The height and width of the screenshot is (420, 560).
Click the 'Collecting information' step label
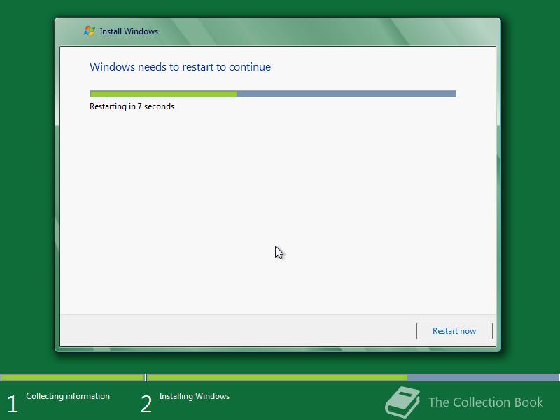(x=68, y=396)
